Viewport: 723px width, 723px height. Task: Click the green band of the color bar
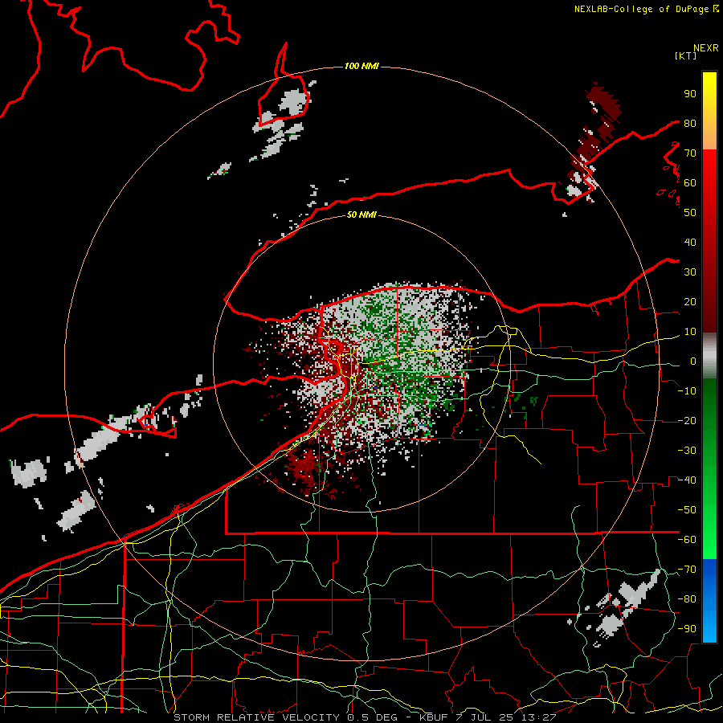tap(709, 468)
